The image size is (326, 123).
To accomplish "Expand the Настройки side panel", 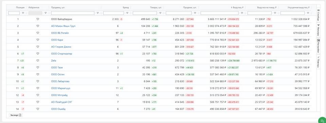I will pos(318,46).
